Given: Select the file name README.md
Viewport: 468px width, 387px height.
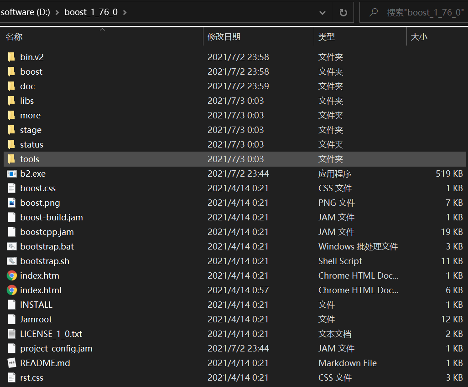Looking at the screenshot, I should pos(45,363).
